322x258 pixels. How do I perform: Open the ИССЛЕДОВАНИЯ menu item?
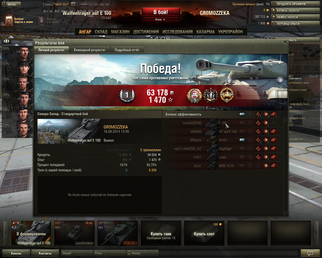click(177, 32)
